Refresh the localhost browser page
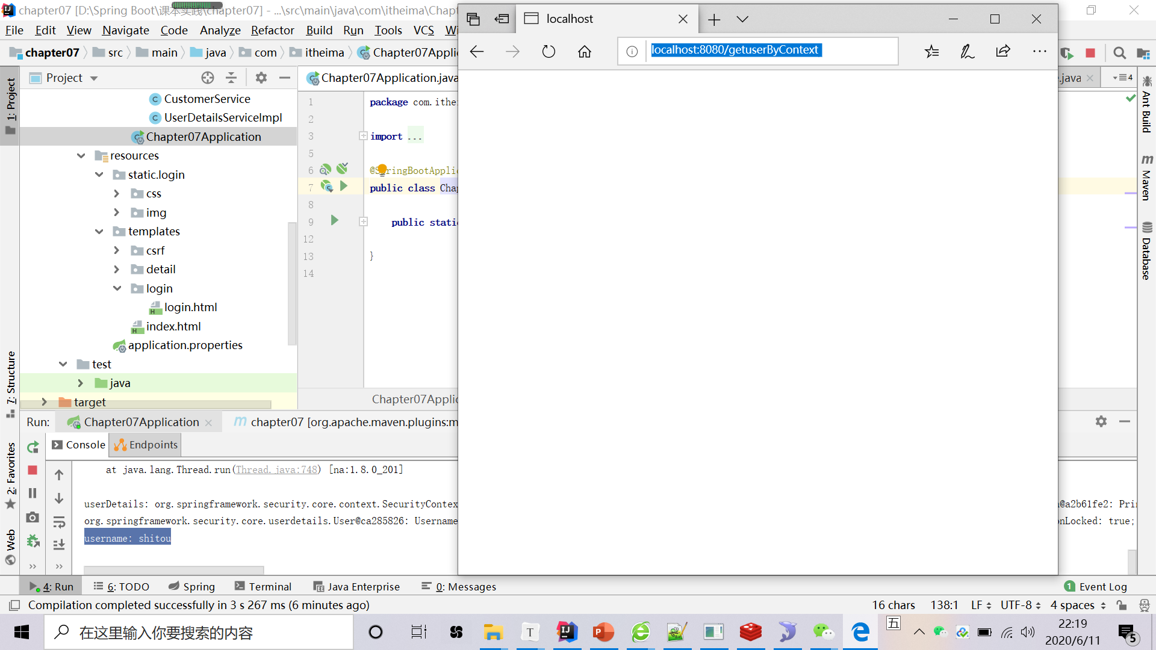Screen dimensions: 1156x650 [x=548, y=52]
